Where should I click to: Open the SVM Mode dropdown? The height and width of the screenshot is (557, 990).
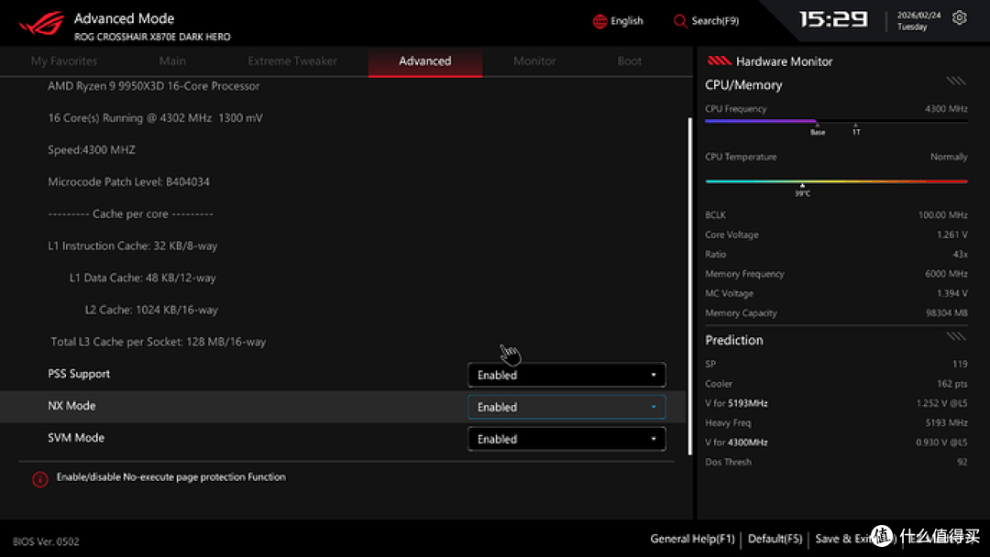(x=566, y=439)
